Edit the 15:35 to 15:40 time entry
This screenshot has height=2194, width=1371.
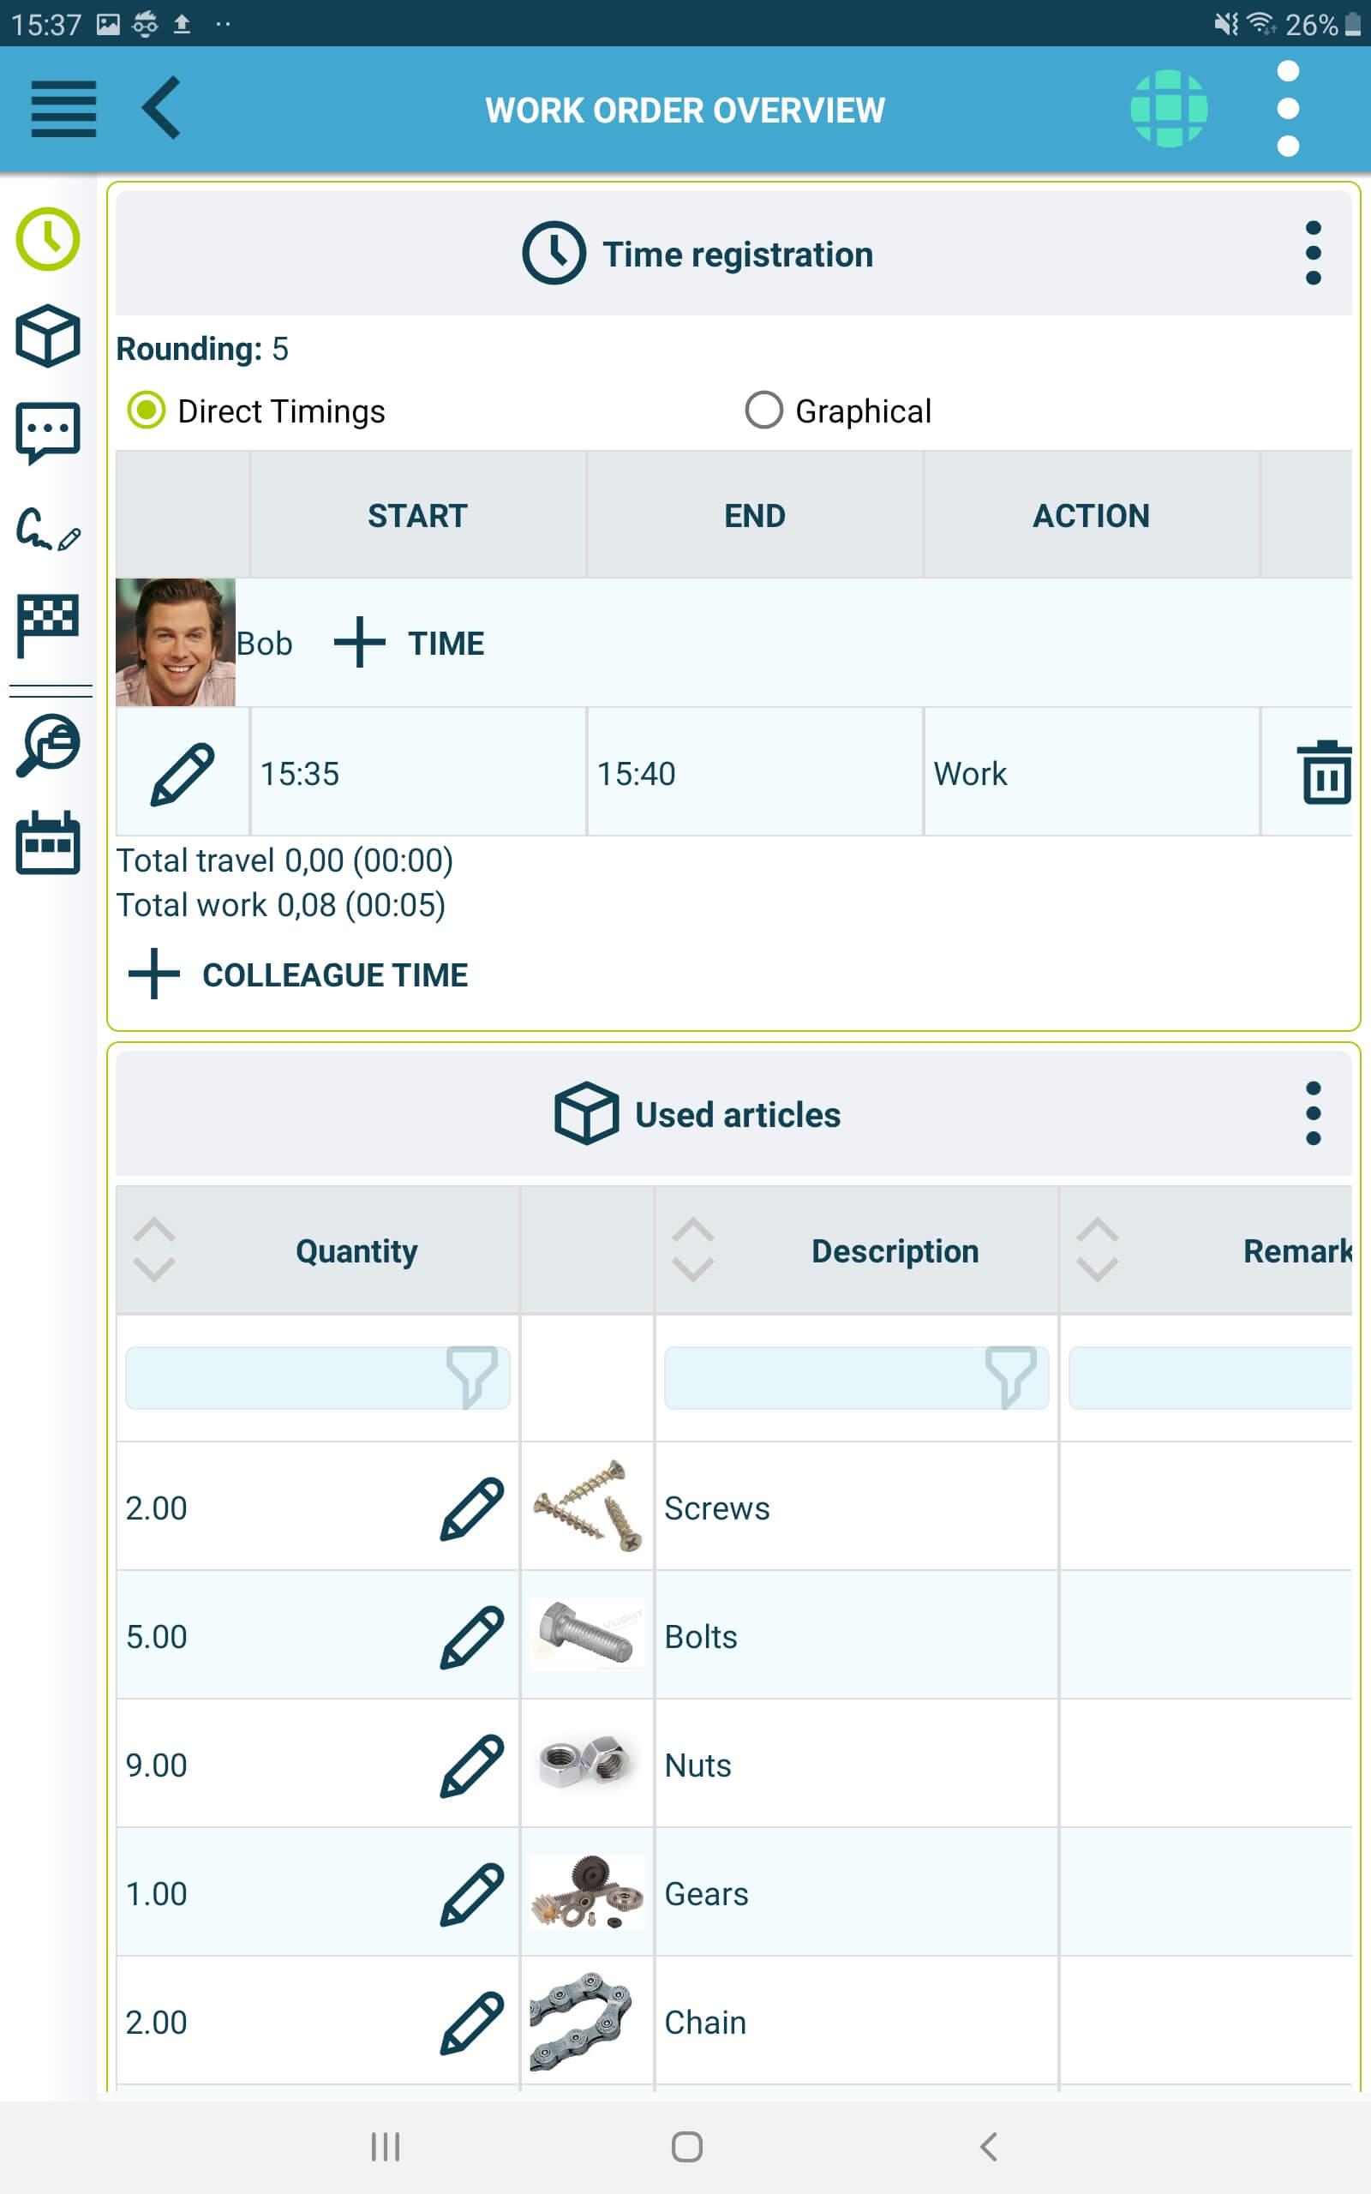tap(183, 773)
